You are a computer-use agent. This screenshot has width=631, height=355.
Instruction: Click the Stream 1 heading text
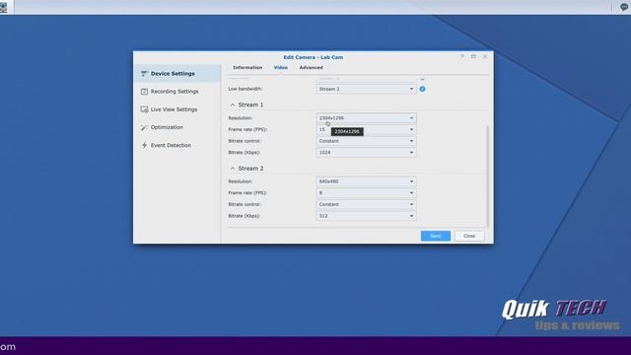click(x=250, y=105)
